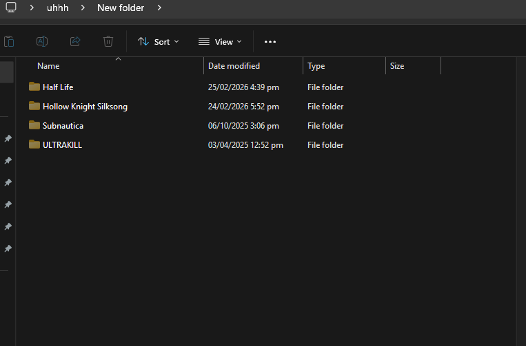Select the Hollow Knight Silksong folder row
The width and height of the screenshot is (526, 346).
tap(85, 107)
